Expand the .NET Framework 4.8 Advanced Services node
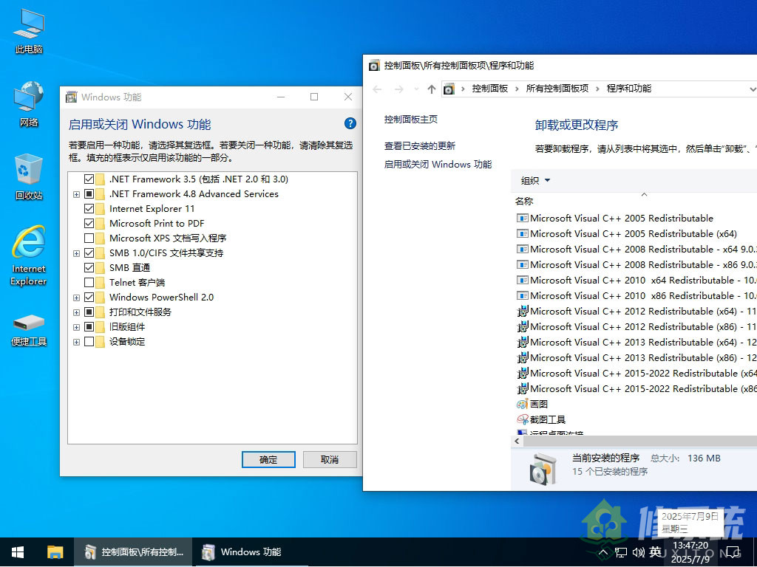The height and width of the screenshot is (567, 757). coord(76,194)
